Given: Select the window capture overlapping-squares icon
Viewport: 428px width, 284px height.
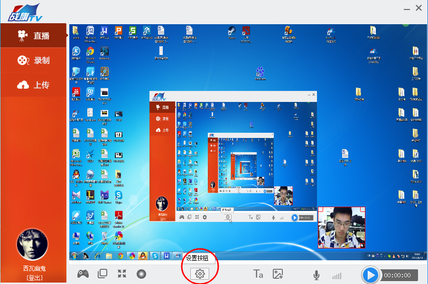Looking at the screenshot, I should [102, 274].
